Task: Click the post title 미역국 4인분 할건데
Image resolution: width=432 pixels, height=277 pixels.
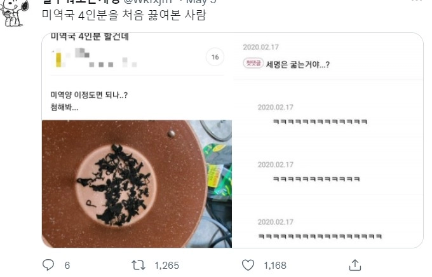Action: click(x=90, y=36)
